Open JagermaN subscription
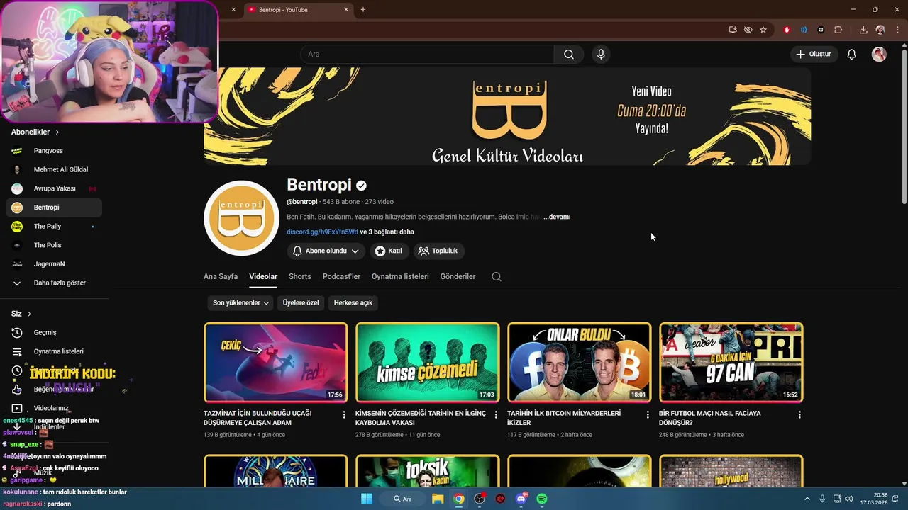908x510 pixels. tap(54, 264)
